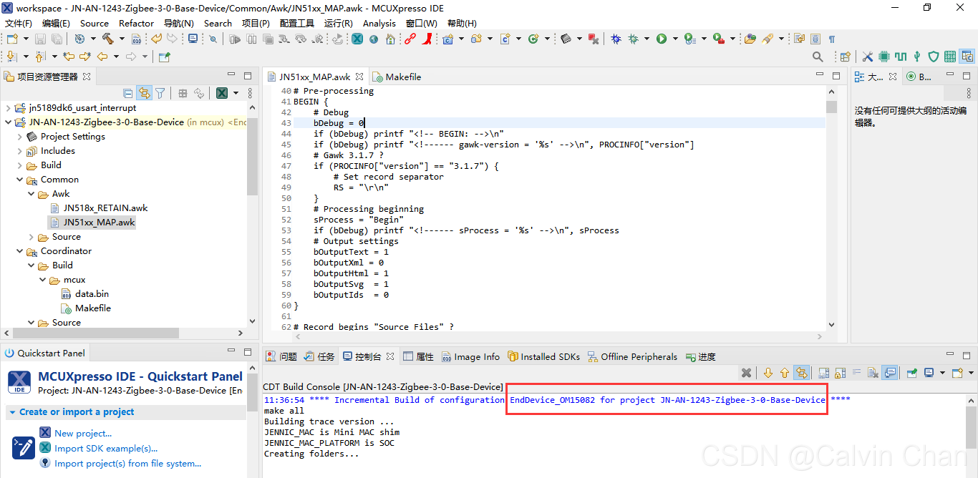The width and height of the screenshot is (978, 478).
Task: Toggle console wrap arrows button
Action: pyautogui.click(x=802, y=373)
